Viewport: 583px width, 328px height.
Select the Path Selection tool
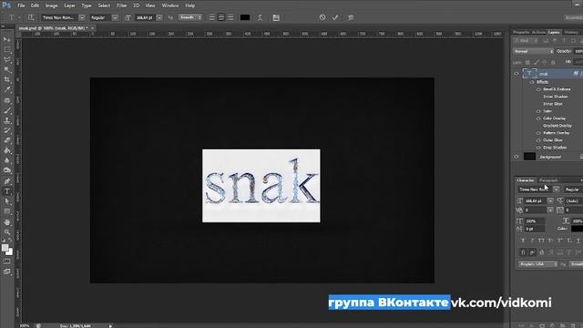click(x=7, y=201)
